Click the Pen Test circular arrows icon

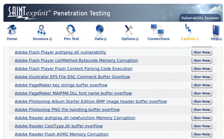click(x=71, y=30)
